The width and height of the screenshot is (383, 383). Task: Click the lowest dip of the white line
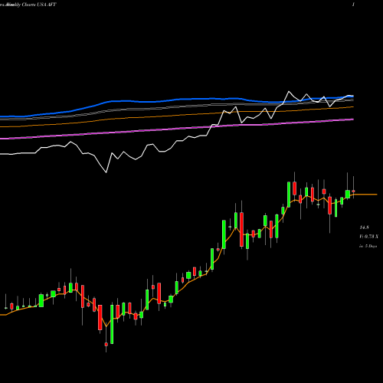pyautogui.click(x=106, y=172)
